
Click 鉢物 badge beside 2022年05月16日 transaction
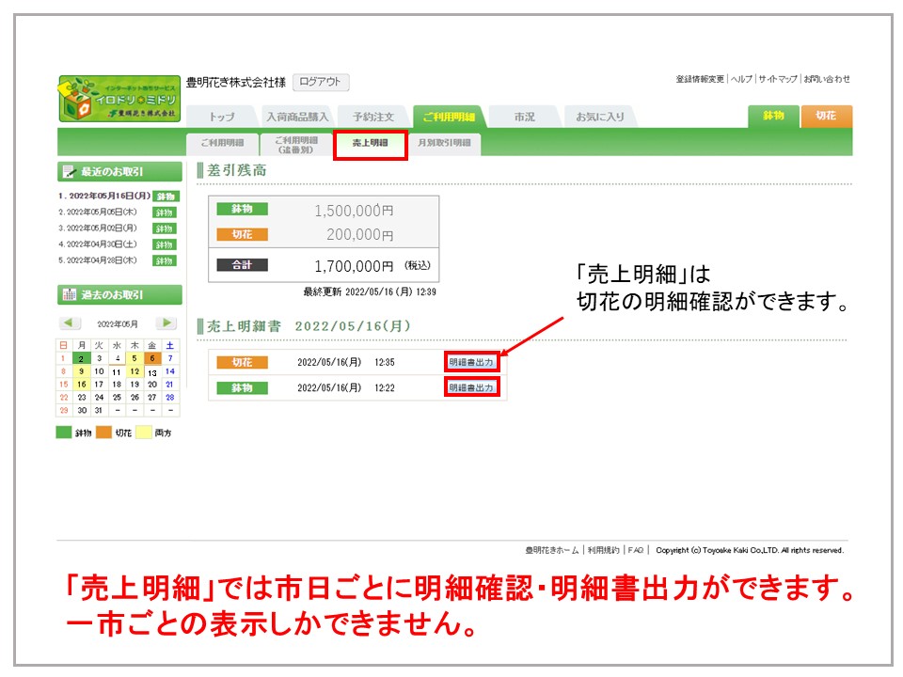pos(166,197)
